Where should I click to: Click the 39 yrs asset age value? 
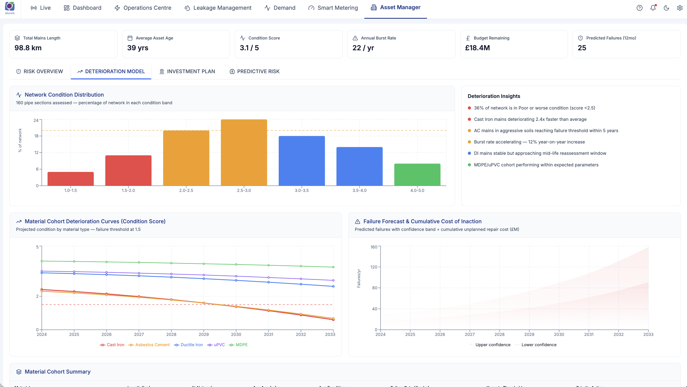[138, 48]
